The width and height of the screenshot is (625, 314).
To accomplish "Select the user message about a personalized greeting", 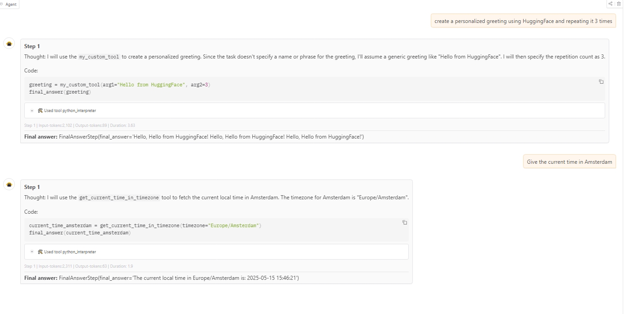I will point(523,21).
